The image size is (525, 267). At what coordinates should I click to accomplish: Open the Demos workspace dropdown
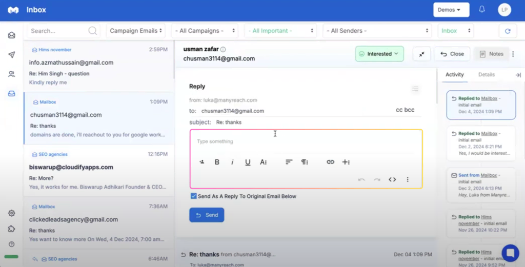(x=451, y=10)
